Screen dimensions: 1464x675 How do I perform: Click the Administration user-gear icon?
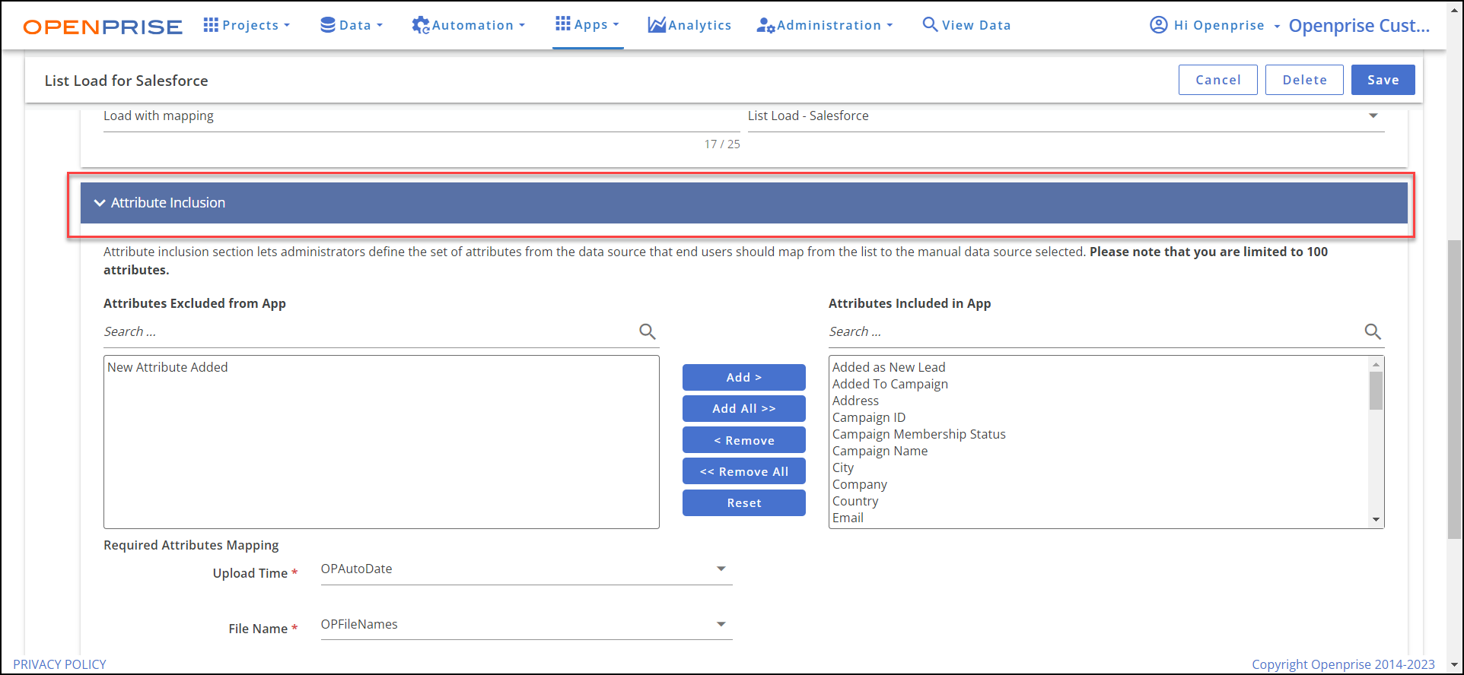tap(765, 25)
